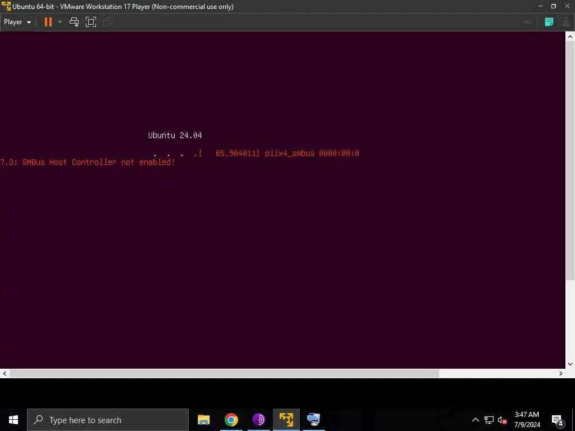Open File Explorer from taskbar
Image resolution: width=575 pixels, height=431 pixels.
click(203, 420)
